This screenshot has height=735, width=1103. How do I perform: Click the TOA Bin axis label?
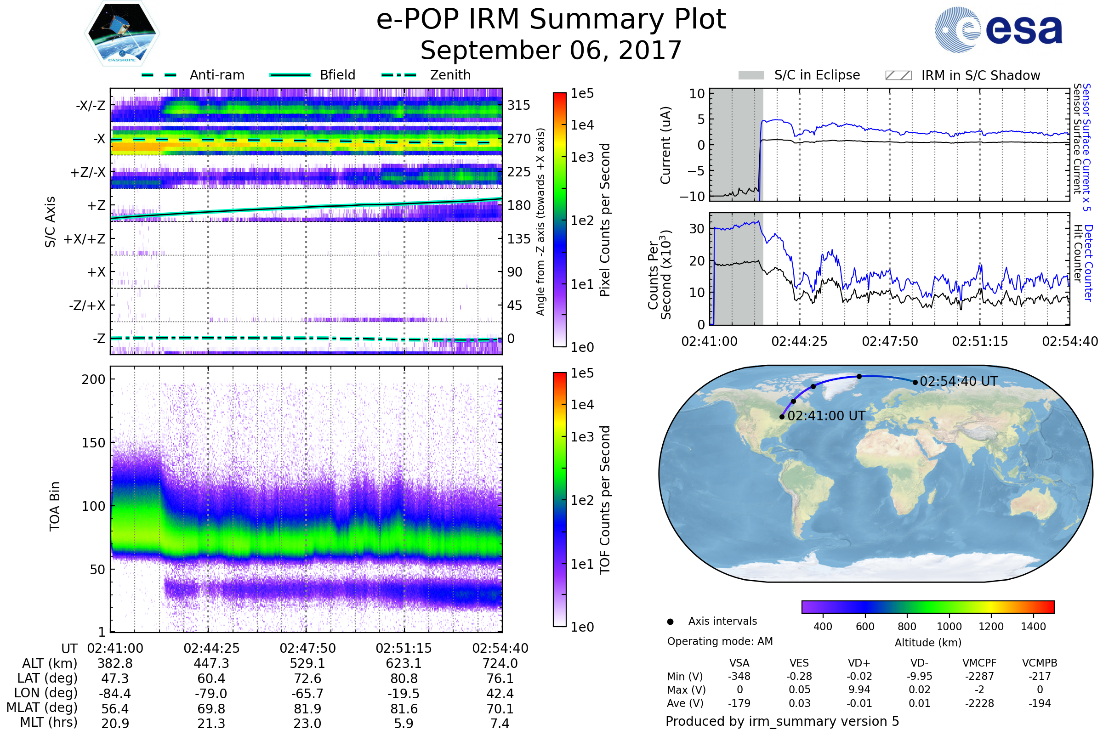[55, 506]
